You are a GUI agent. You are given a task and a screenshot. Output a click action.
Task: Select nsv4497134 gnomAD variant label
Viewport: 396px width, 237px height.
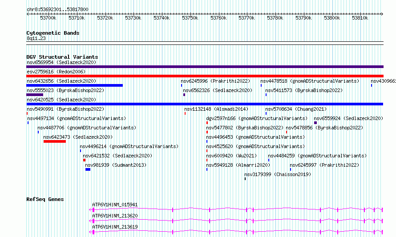click(x=77, y=118)
